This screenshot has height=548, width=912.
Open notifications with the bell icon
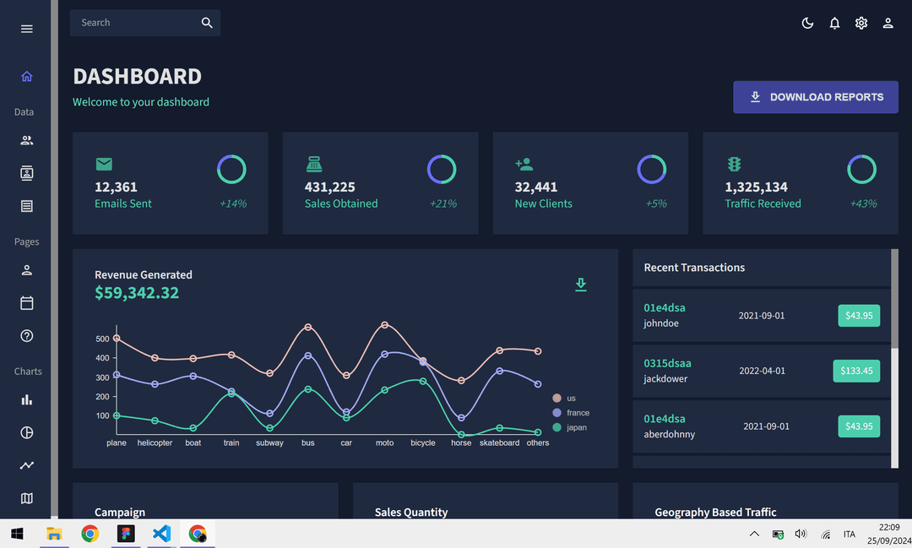tap(834, 23)
